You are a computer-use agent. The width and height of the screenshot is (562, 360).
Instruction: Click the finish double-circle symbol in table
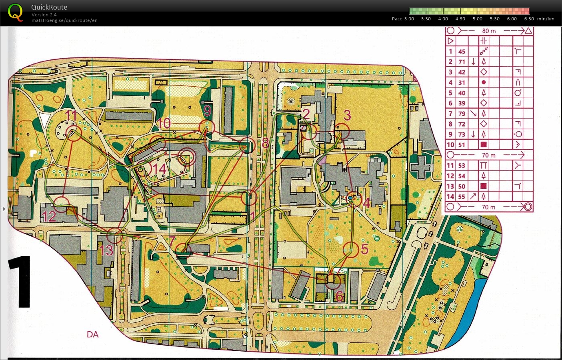click(x=528, y=207)
